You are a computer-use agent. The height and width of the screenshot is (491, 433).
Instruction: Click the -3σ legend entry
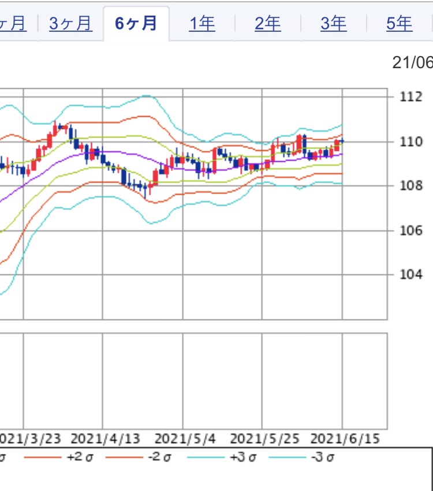[x=301, y=457]
